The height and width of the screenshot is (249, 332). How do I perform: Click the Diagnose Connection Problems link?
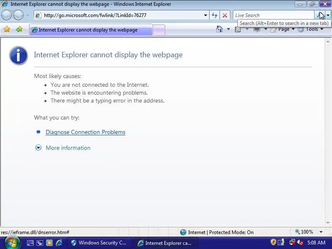pyautogui.click(x=85, y=132)
